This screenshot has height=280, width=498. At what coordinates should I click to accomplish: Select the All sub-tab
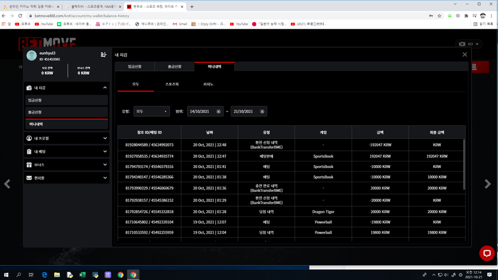click(135, 85)
